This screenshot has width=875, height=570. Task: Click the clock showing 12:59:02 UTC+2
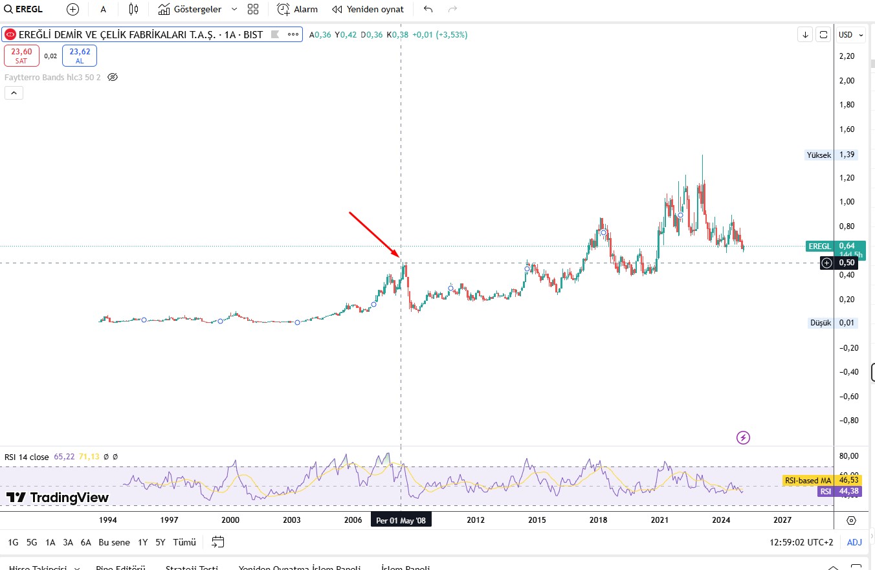[x=802, y=542]
